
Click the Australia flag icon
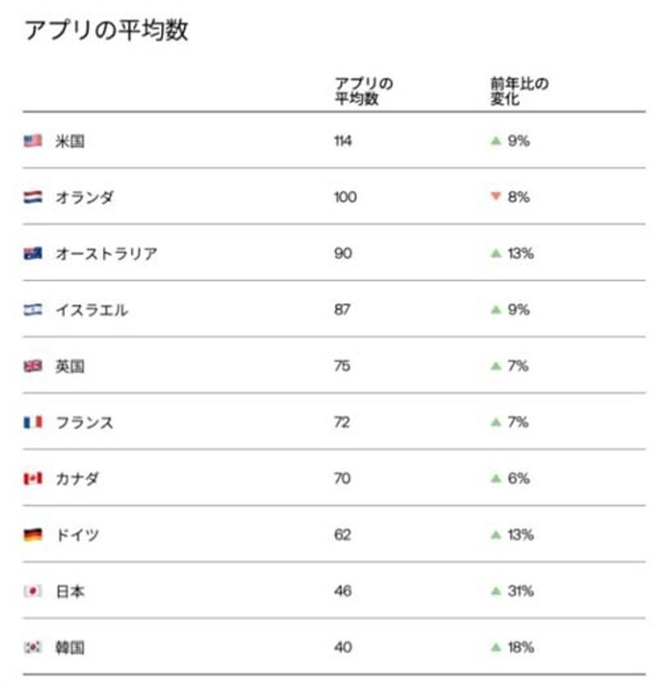coord(33,253)
